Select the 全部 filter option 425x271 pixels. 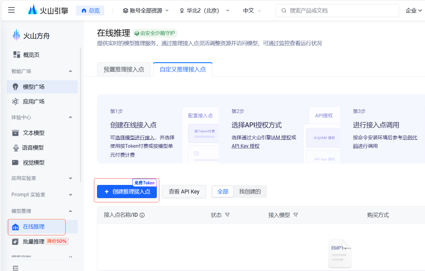(x=223, y=192)
